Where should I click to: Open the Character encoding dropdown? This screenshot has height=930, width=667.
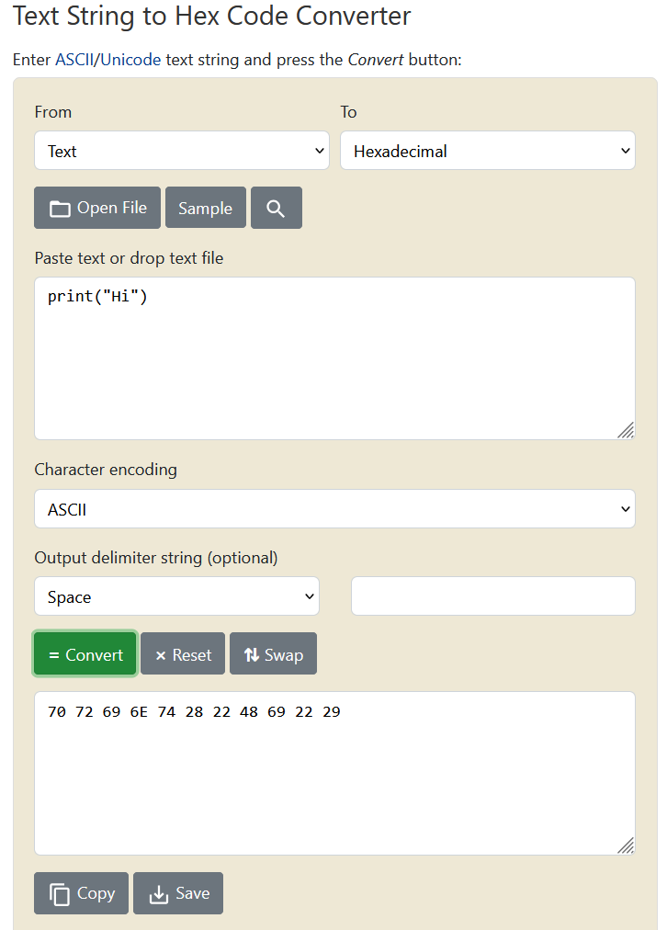(x=334, y=508)
